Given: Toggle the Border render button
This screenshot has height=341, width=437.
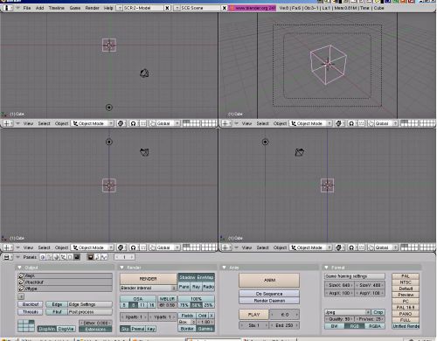Looking at the screenshot, I should coord(187,329).
